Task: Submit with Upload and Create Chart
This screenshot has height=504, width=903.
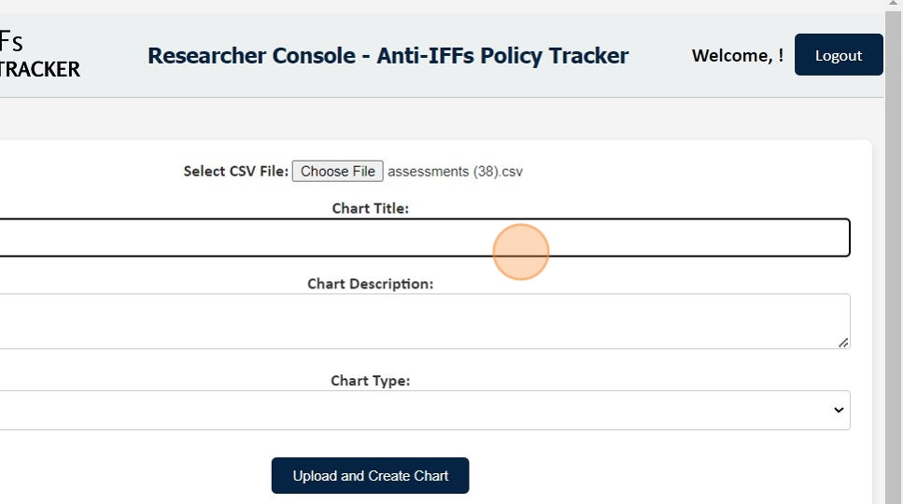Action: 370,476
